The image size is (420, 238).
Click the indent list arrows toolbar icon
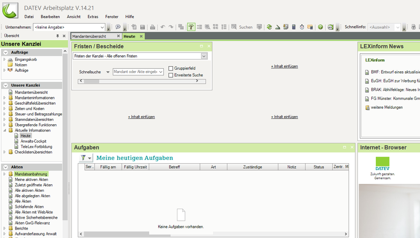click(199, 27)
